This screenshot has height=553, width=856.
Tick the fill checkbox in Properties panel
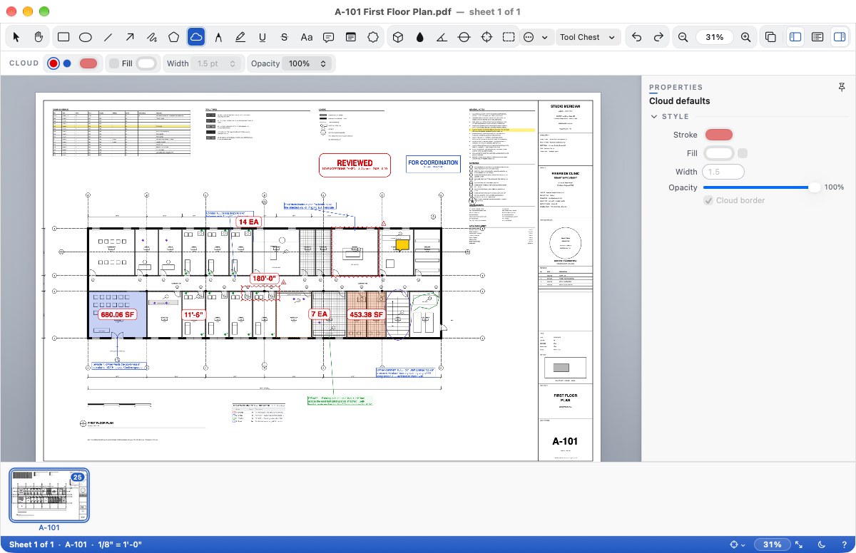click(743, 153)
